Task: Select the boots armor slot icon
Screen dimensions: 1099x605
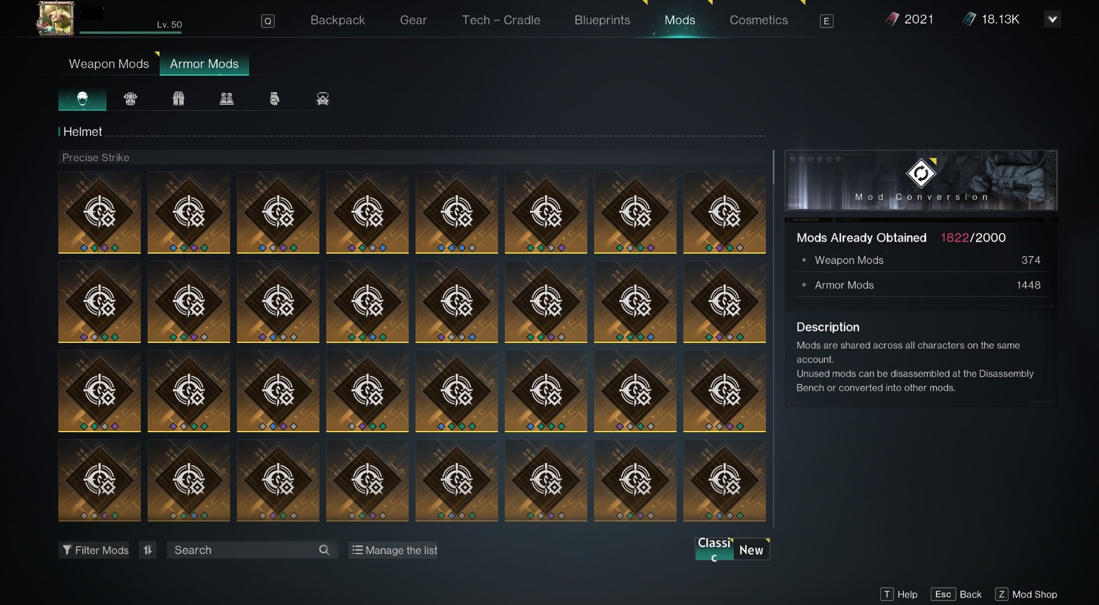Action: [227, 99]
